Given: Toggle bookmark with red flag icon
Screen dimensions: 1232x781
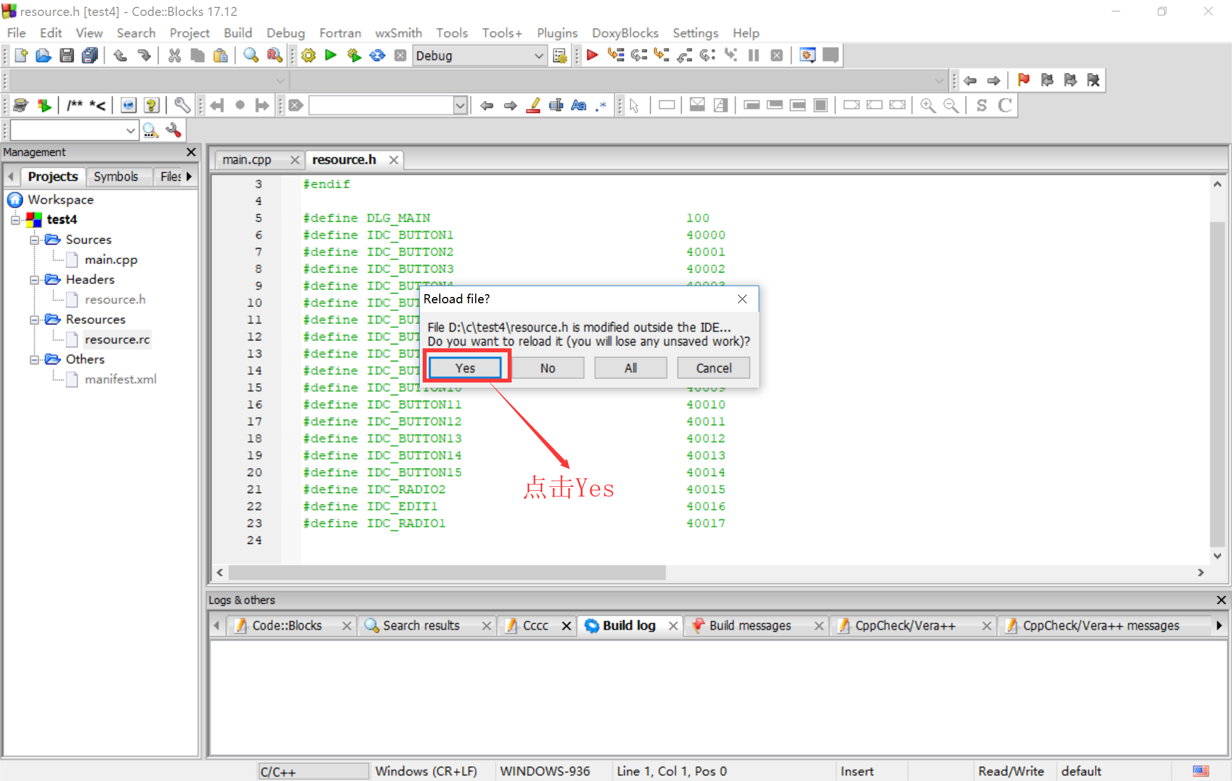Looking at the screenshot, I should [1023, 80].
